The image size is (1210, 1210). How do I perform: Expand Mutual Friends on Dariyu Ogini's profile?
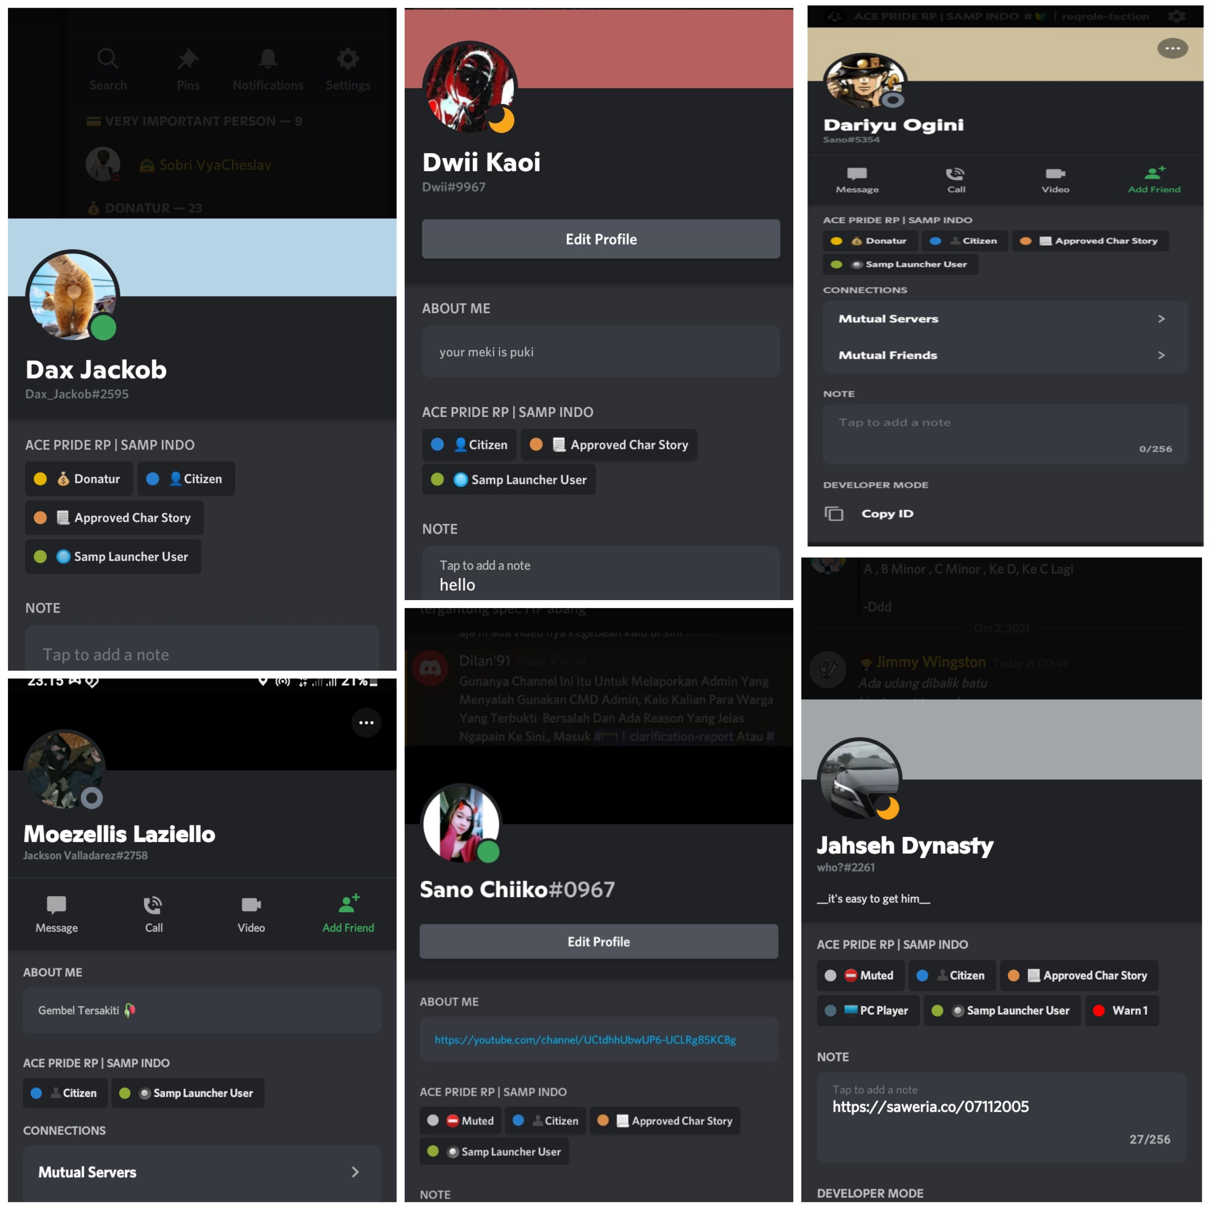pyautogui.click(x=1005, y=355)
